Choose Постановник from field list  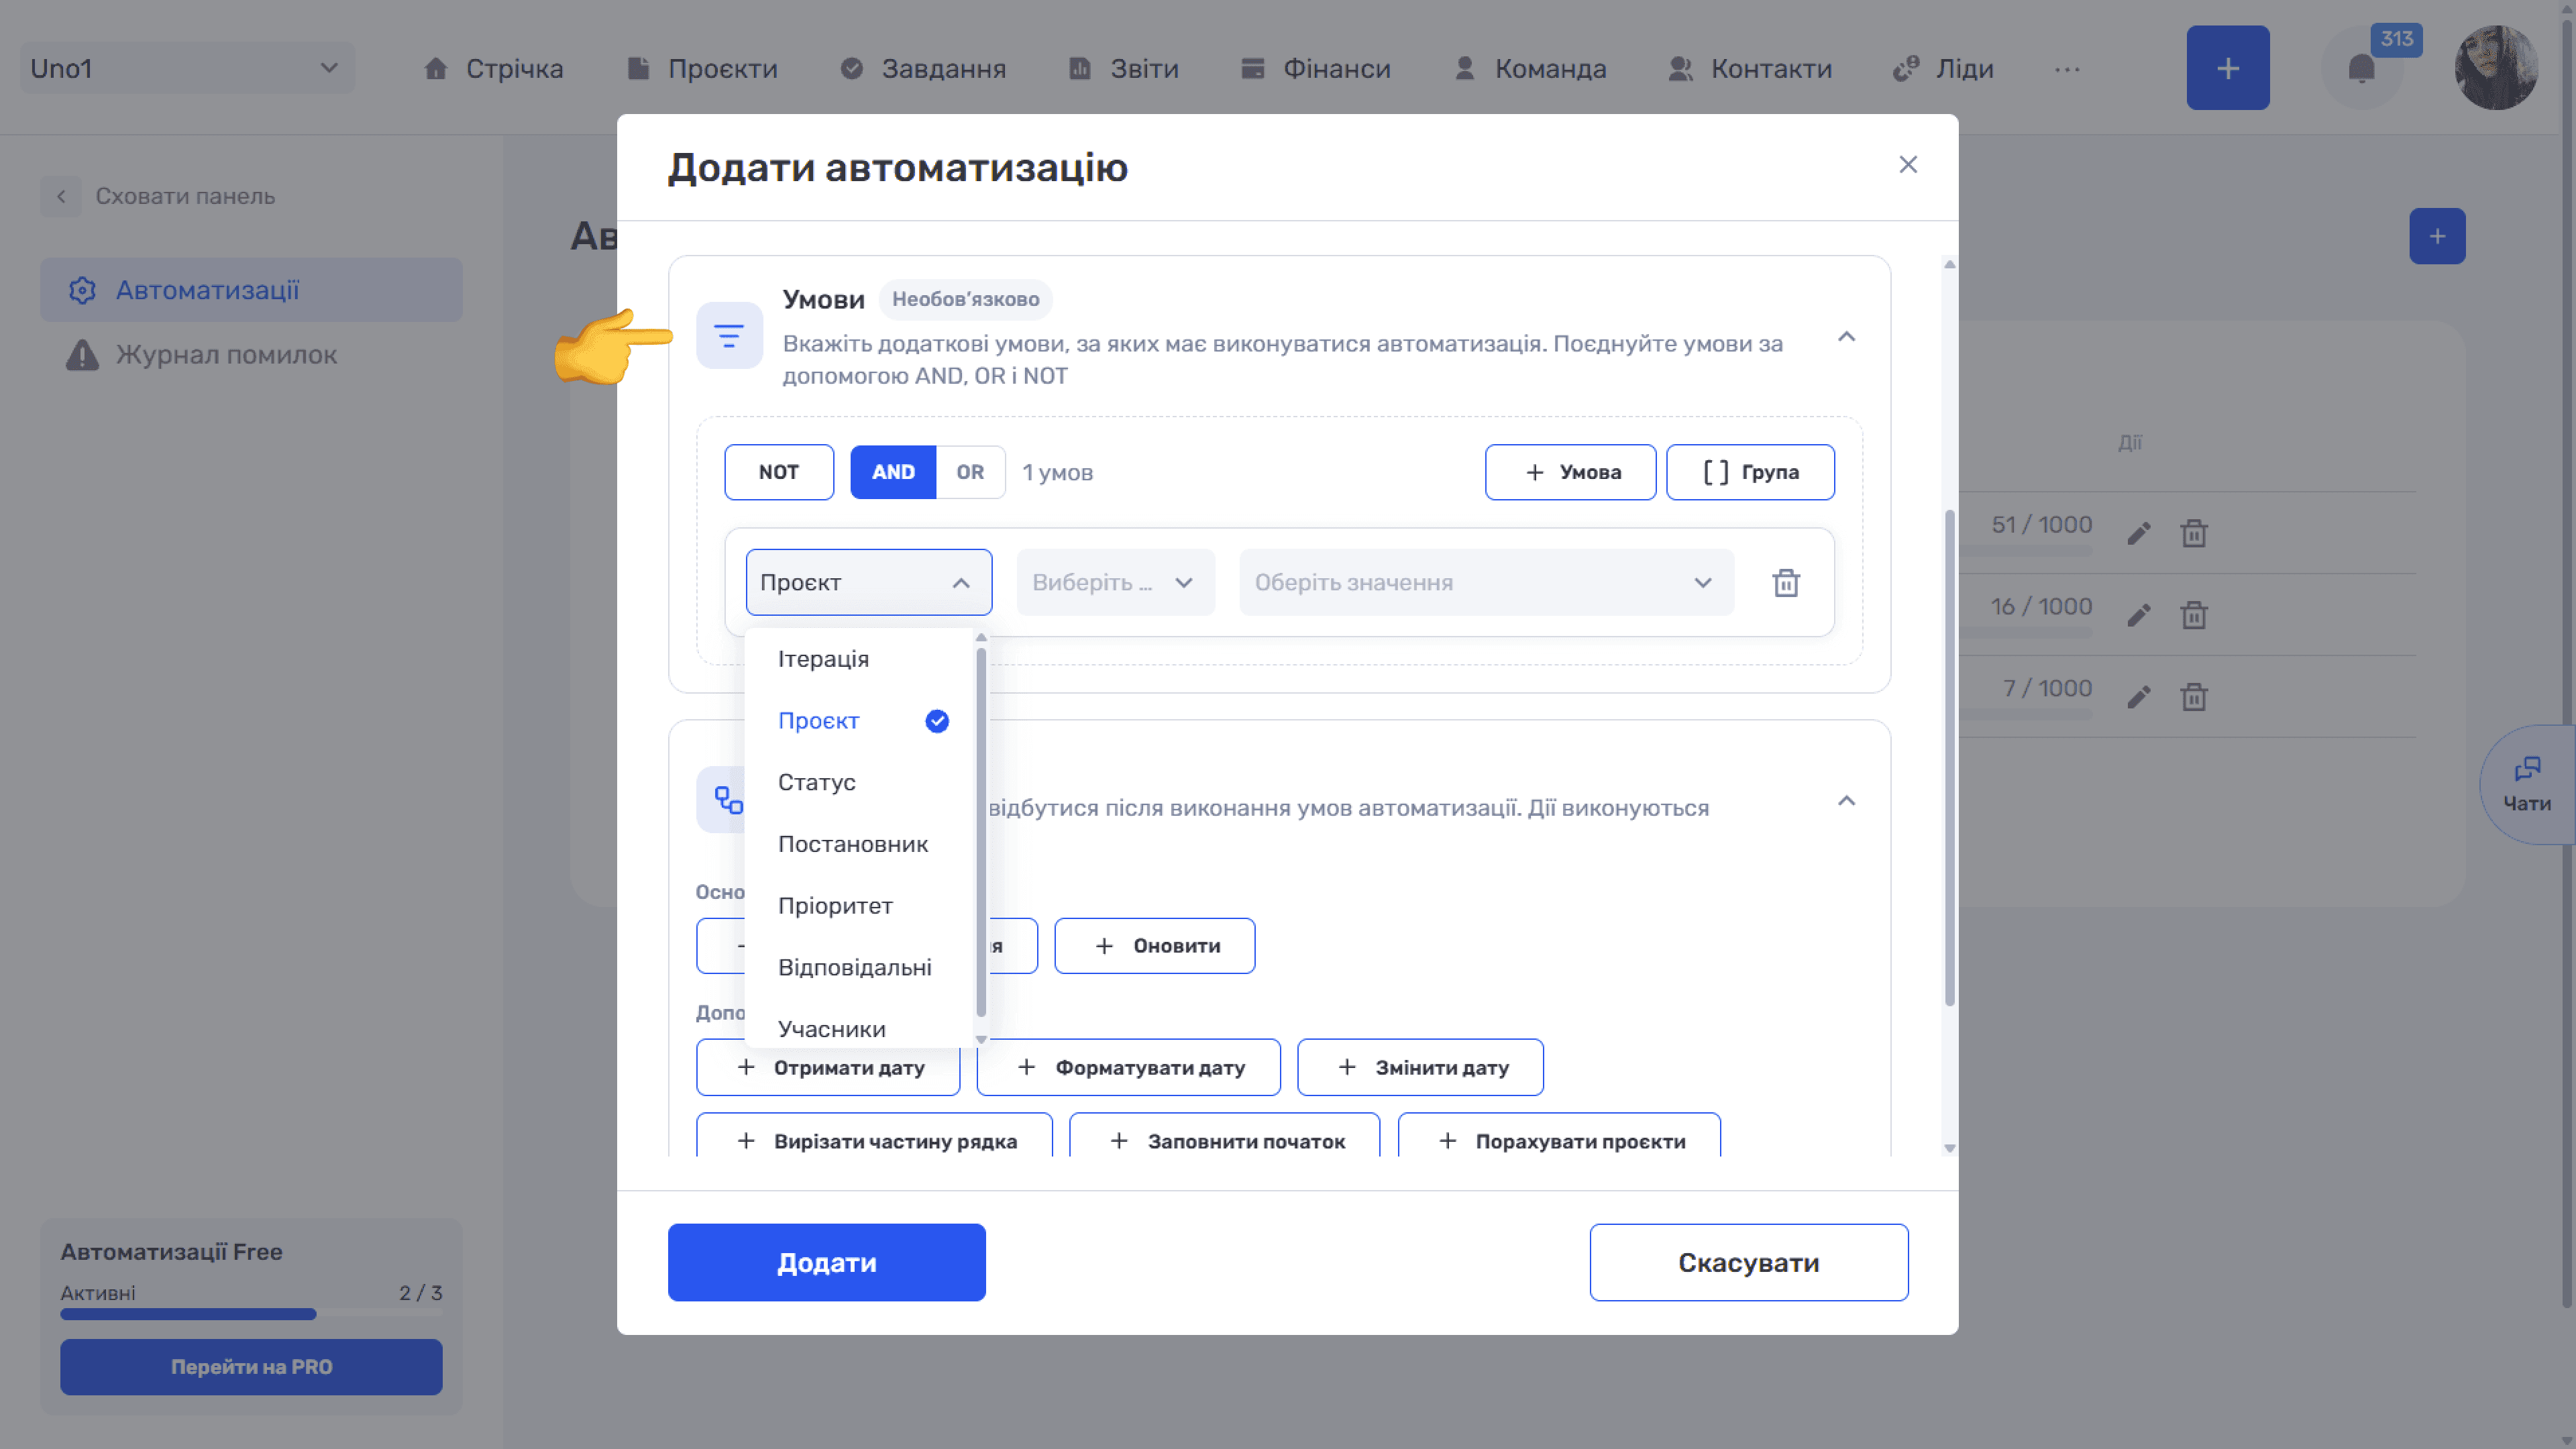pos(860,844)
